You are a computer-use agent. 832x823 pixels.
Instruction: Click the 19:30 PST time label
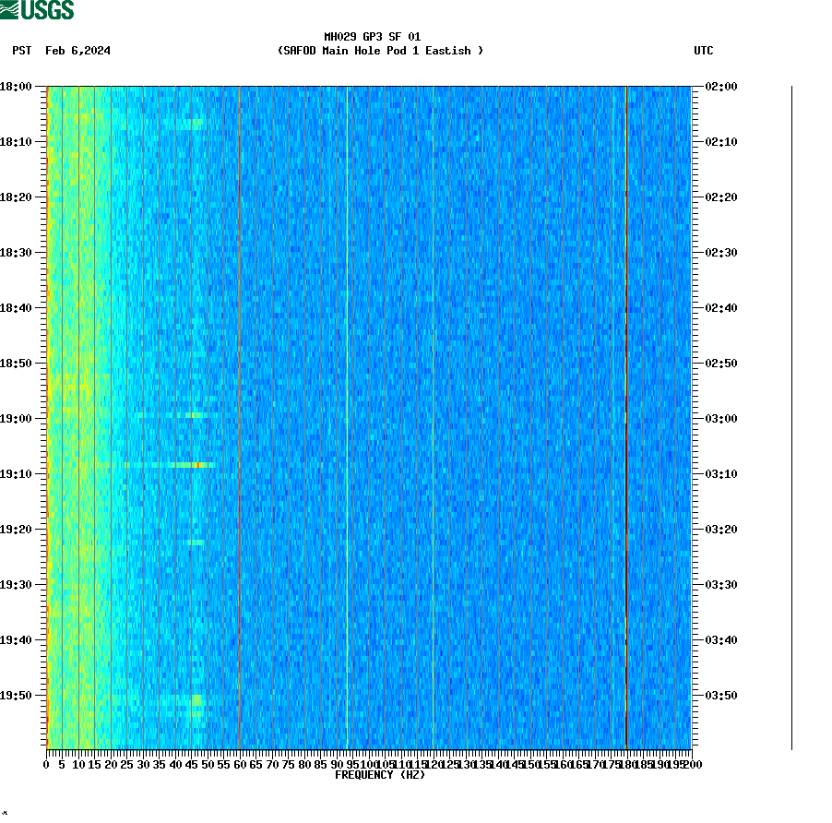pyautogui.click(x=18, y=583)
